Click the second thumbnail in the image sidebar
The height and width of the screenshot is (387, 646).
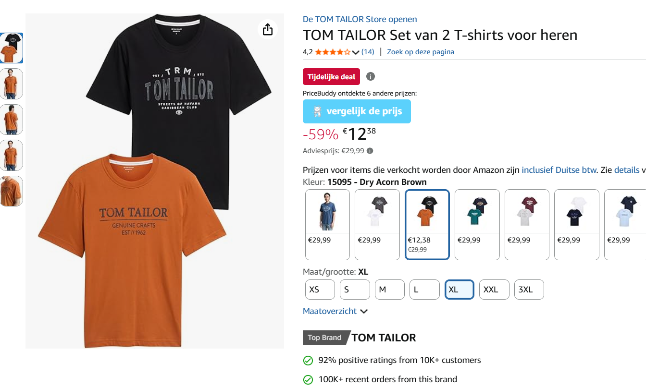click(x=11, y=84)
